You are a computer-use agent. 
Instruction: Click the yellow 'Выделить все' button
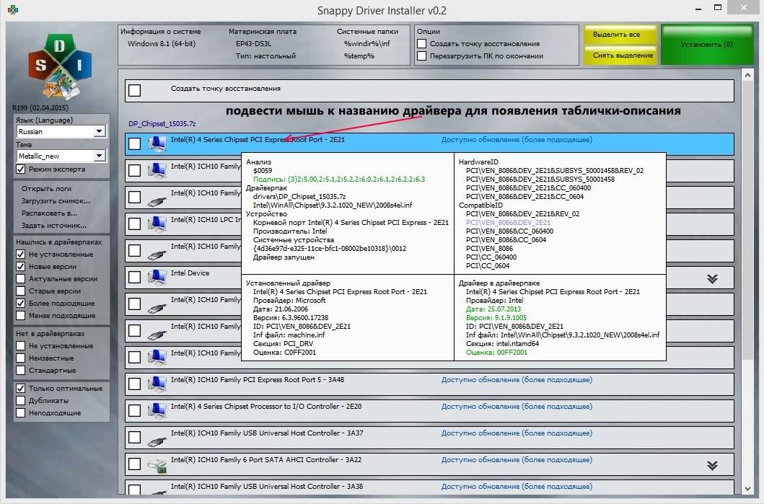tap(620, 35)
